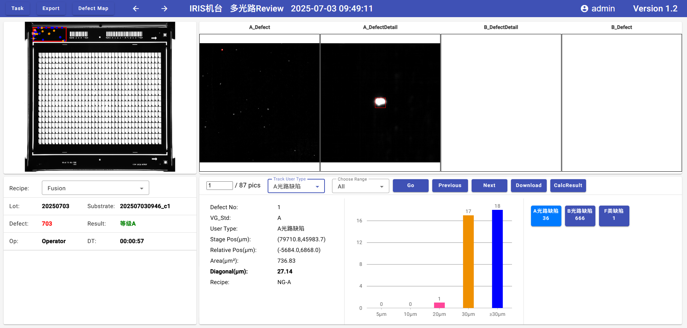Expand the Track User Type dropdown
687x328 pixels.
(296, 186)
